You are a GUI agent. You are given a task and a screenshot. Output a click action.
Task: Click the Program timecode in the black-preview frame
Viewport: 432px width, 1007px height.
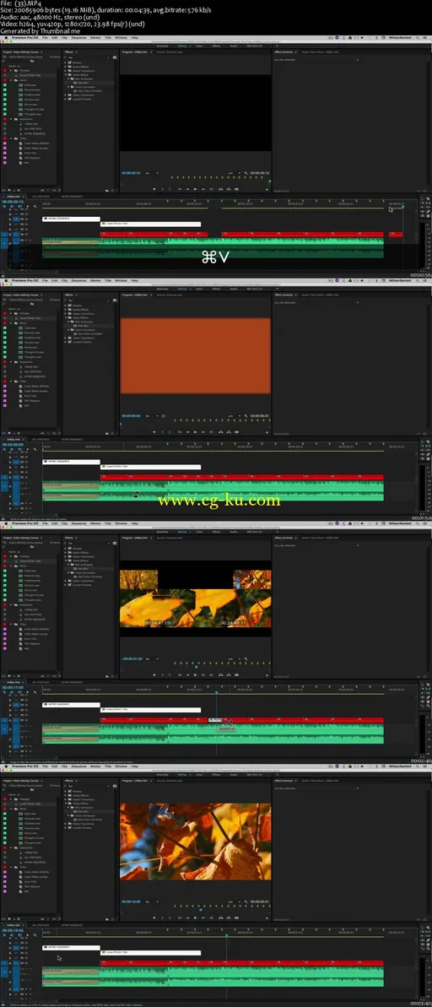(x=131, y=173)
